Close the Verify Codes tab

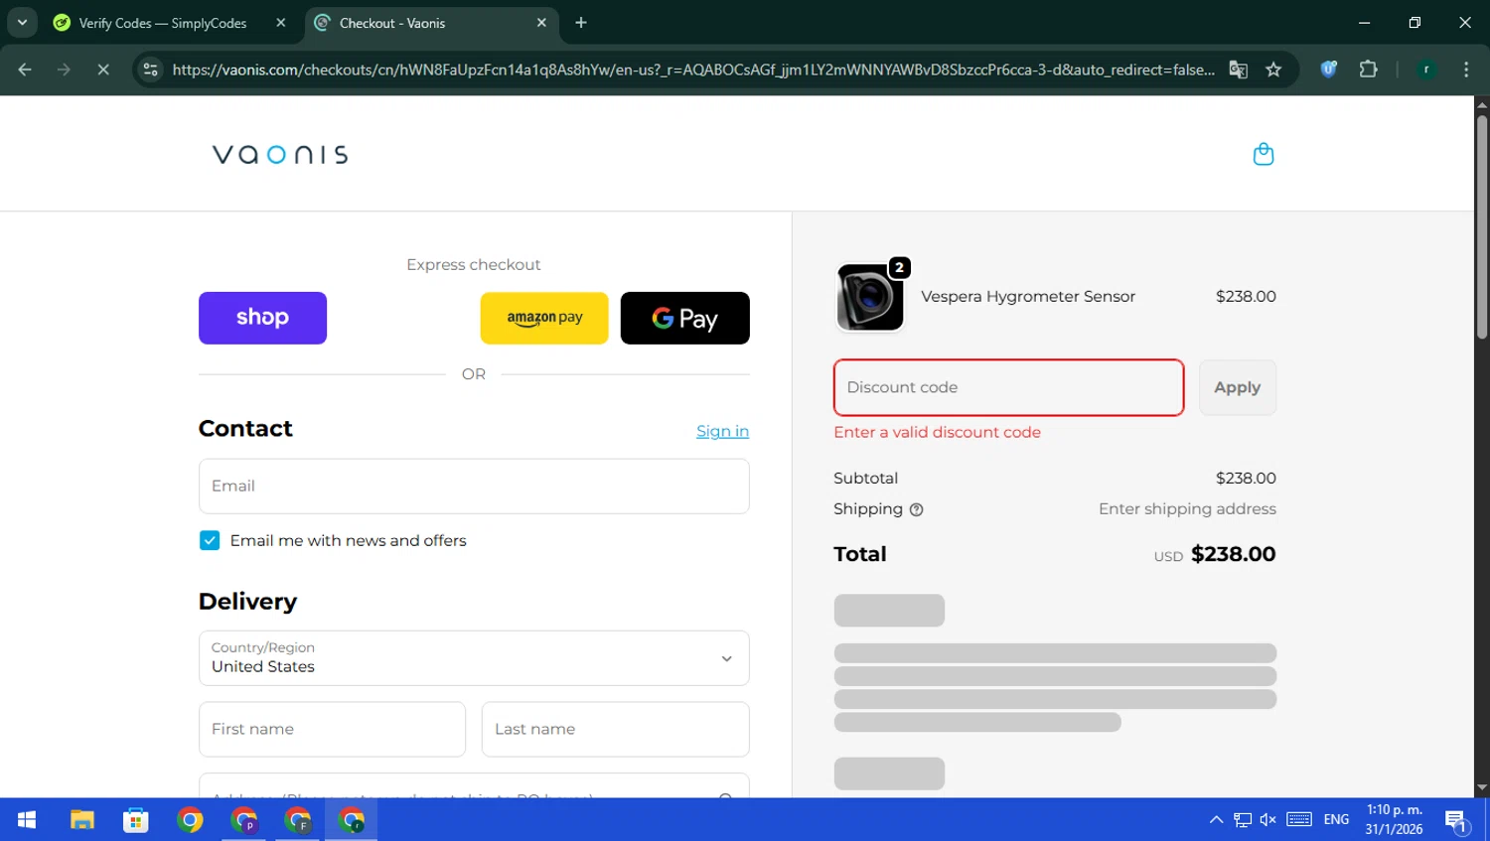click(x=281, y=23)
